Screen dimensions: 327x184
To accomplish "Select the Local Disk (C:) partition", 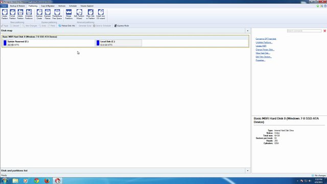I will pos(119,43).
